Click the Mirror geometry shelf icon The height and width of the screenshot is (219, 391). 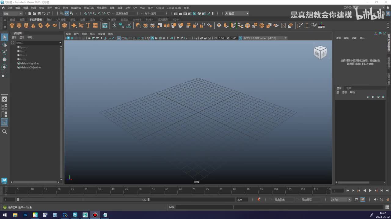[166, 26]
